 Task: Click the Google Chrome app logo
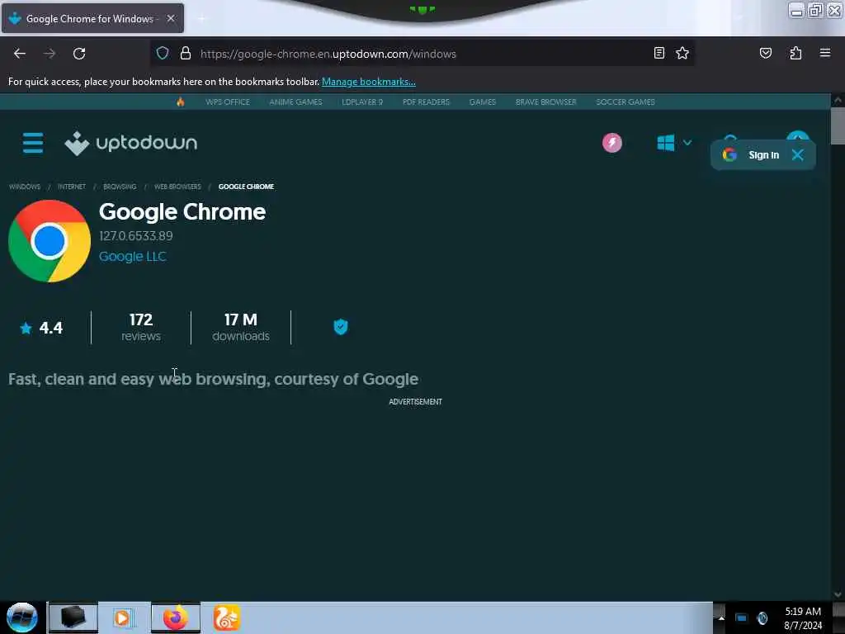50,241
